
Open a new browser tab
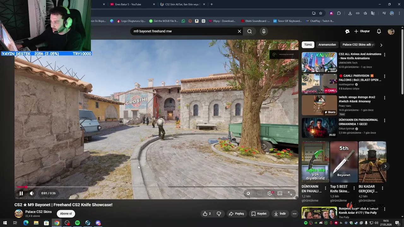[211, 4]
